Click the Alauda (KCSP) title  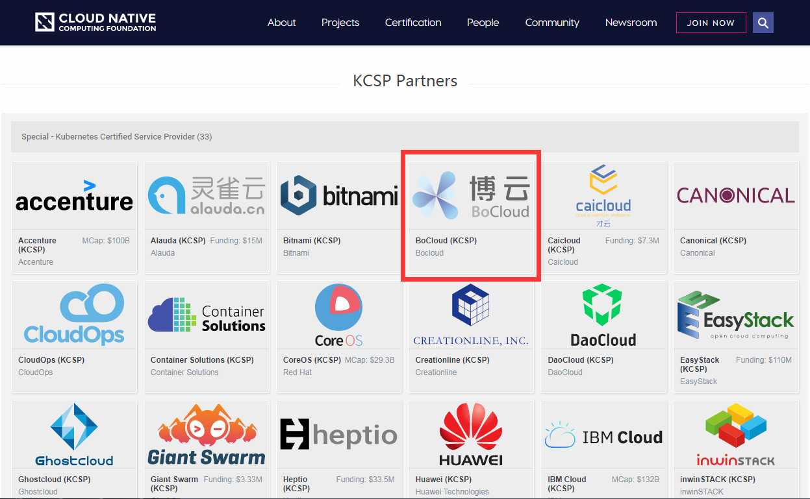click(178, 241)
